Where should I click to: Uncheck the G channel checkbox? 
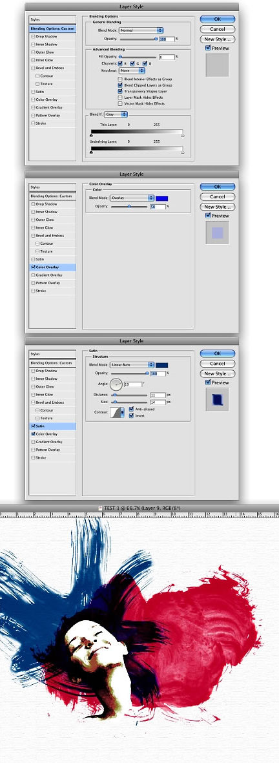click(132, 63)
